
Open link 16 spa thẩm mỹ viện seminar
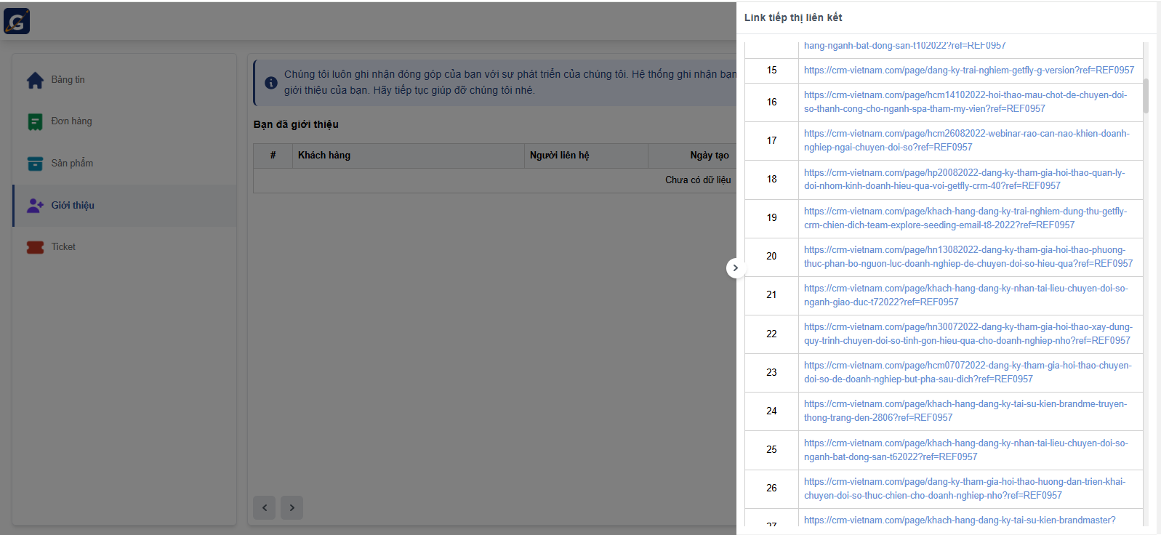pos(965,102)
